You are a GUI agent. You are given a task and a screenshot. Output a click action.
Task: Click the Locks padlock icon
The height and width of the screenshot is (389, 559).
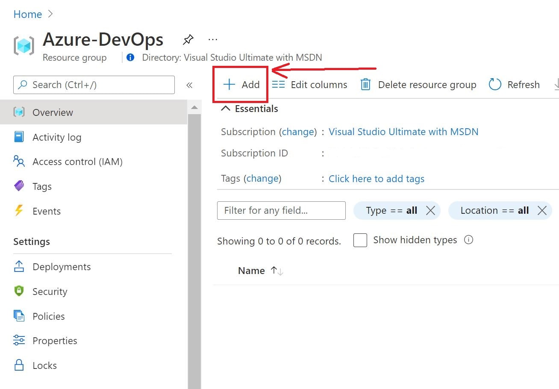click(19, 365)
